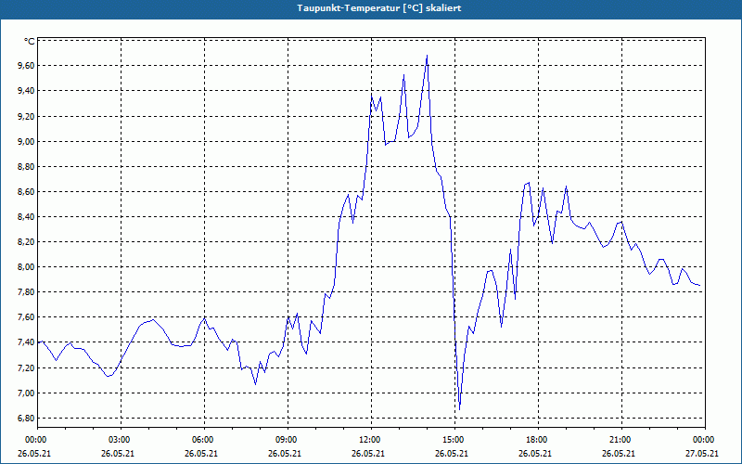Click the 9,40 y-axis value
Image resolution: width=742 pixels, height=464 pixels.
click(26, 90)
